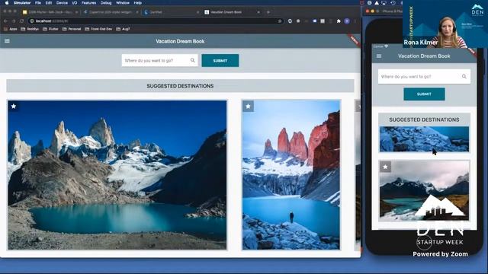
Task: Star the first mountain lake destination image
Action: [14, 107]
